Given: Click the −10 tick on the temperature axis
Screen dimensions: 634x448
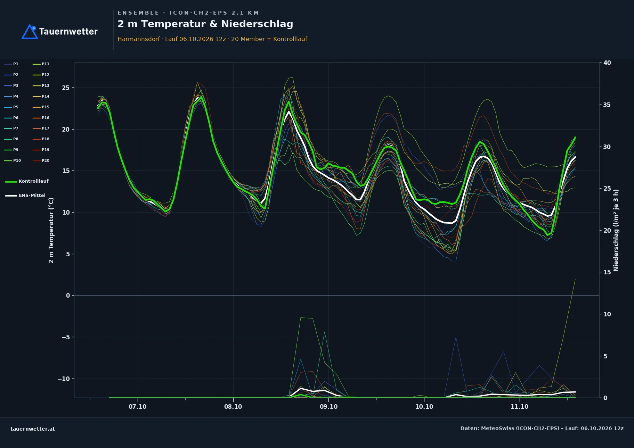Looking at the screenshot, I should (x=64, y=379).
